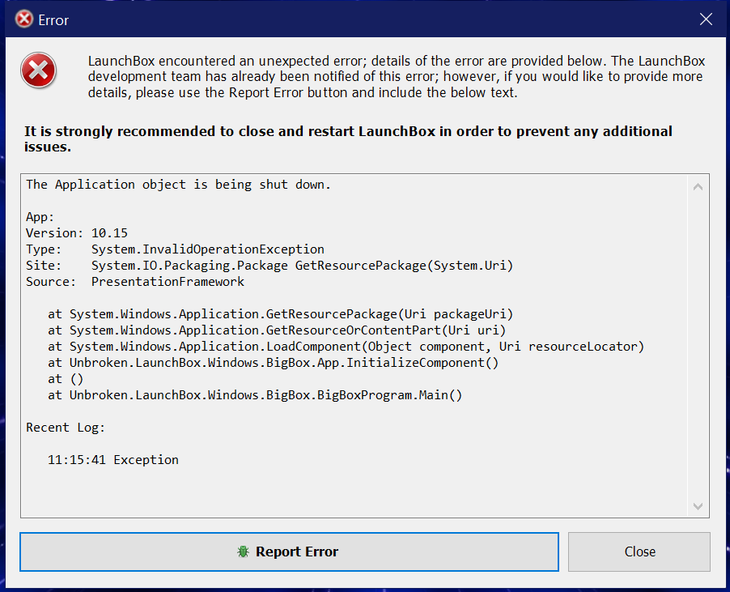
Task: Click the scroll down arrow in the error details box
Action: 698,506
